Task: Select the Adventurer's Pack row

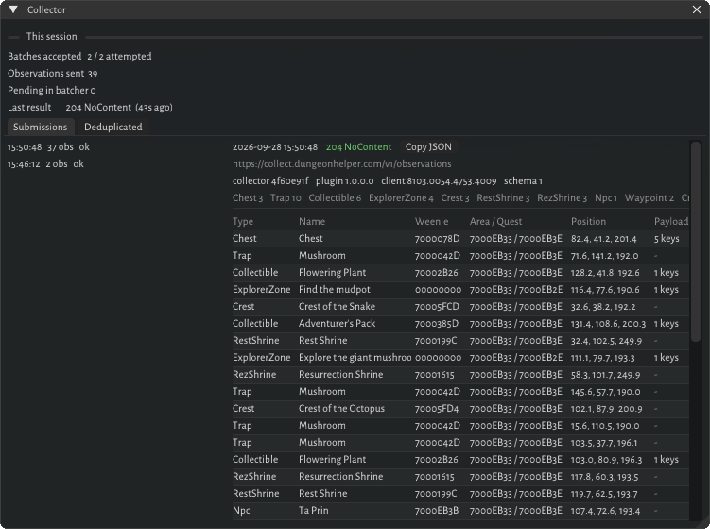Action: pyautogui.click(x=460, y=324)
